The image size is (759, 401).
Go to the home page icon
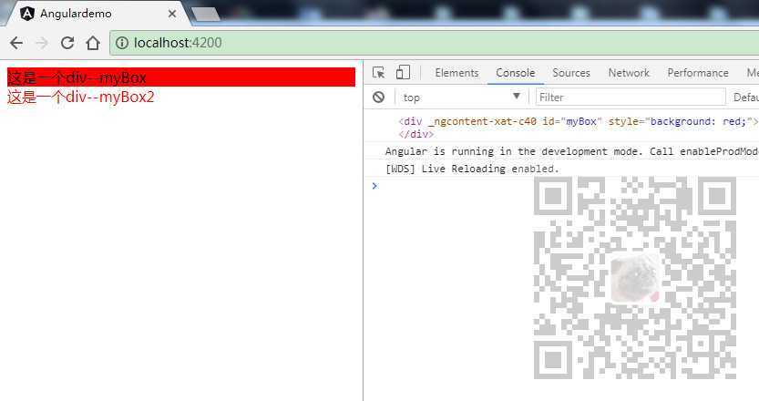(93, 43)
